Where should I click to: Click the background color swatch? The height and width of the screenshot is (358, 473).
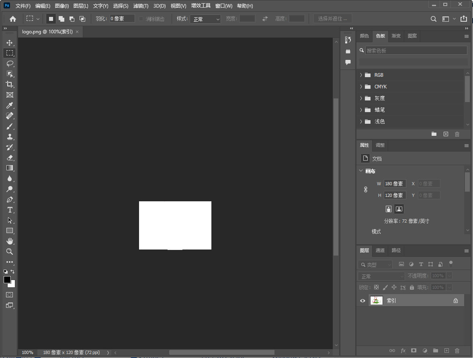[13, 284]
